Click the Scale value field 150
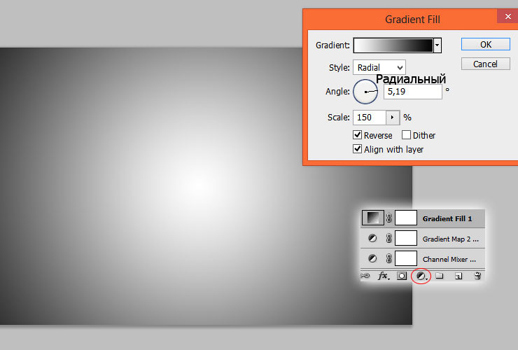 [370, 118]
